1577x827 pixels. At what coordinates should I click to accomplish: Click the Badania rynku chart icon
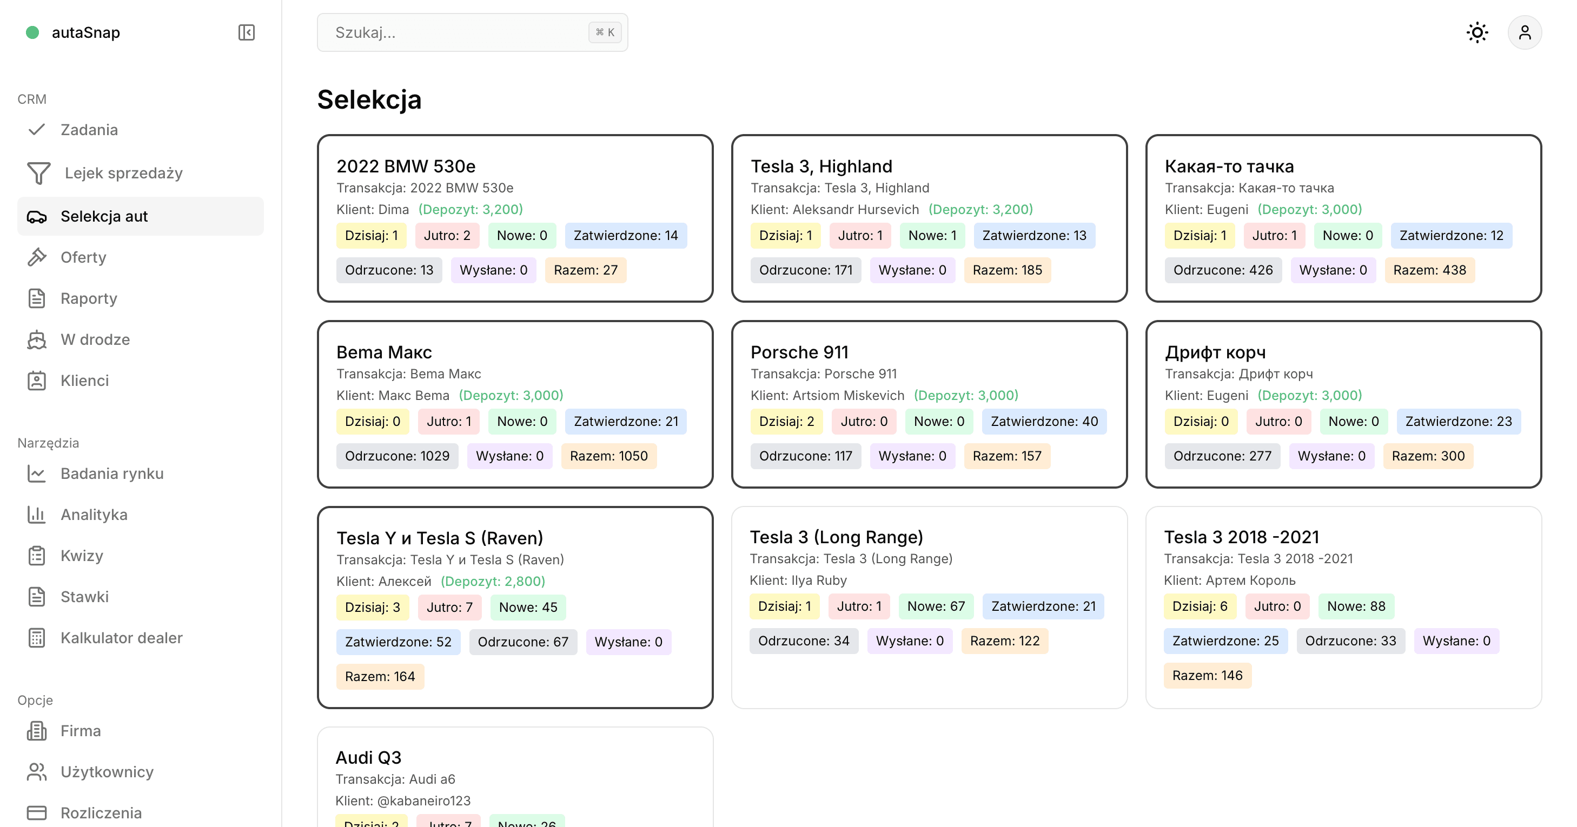coord(37,473)
